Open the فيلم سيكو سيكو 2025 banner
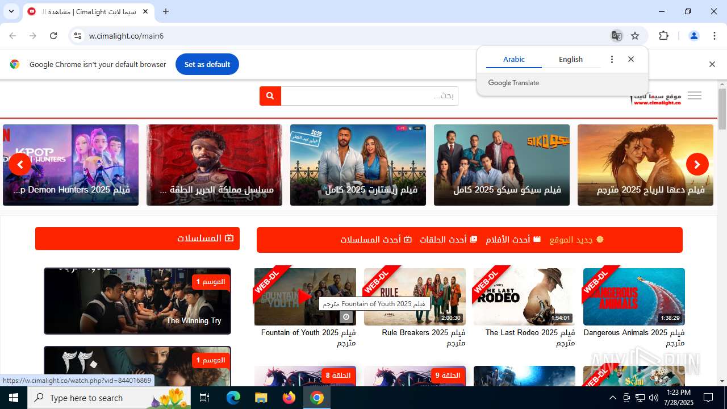The image size is (727, 409). [x=502, y=165]
